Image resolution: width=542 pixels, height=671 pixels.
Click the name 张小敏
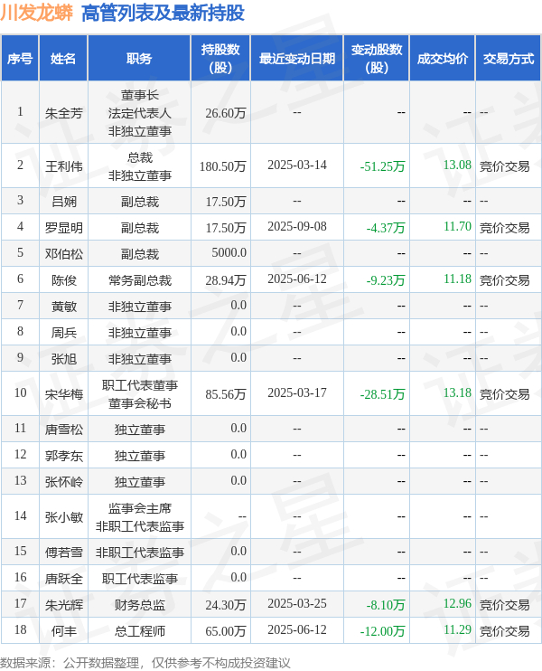64,517
